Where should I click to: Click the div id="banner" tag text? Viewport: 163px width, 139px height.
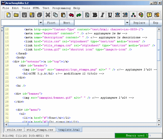[x=28, y=94]
